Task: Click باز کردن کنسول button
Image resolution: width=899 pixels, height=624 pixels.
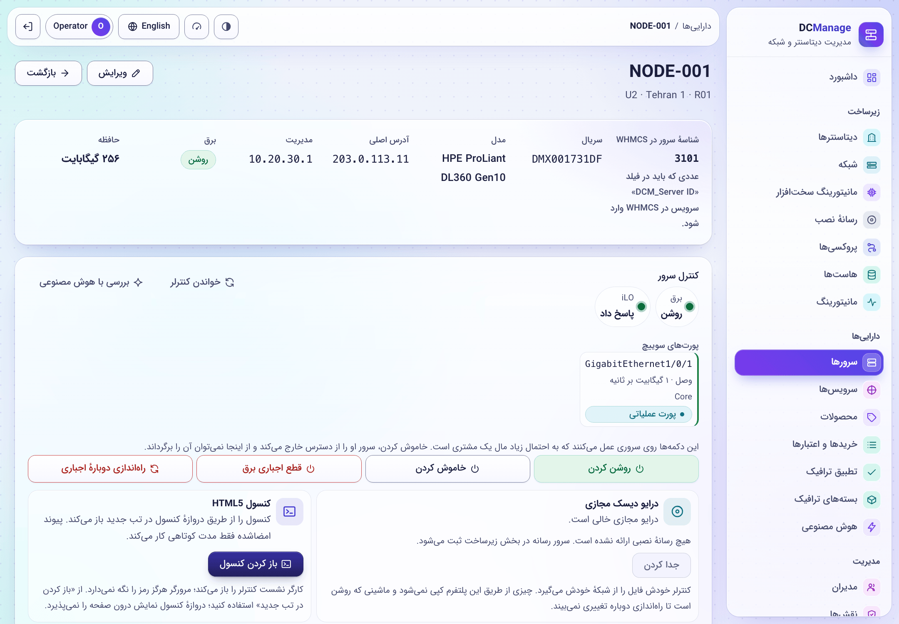Action: point(256,564)
